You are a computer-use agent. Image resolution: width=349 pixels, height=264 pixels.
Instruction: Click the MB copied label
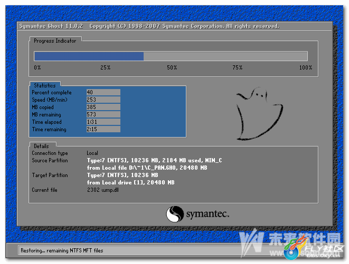pos(43,107)
